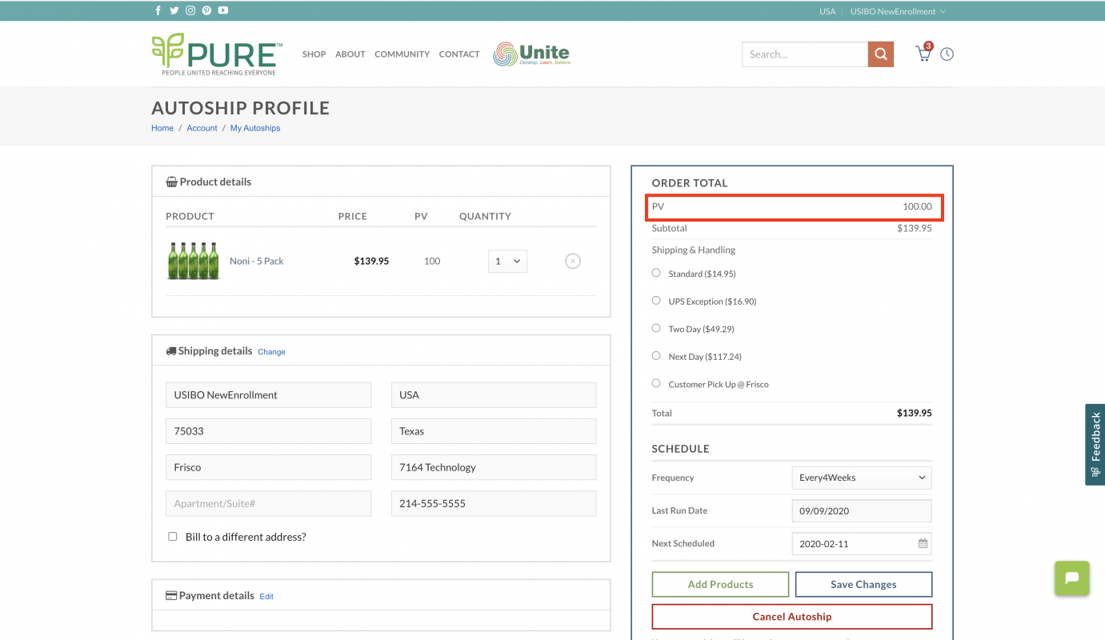Click USA country selector in top bar

tap(827, 11)
